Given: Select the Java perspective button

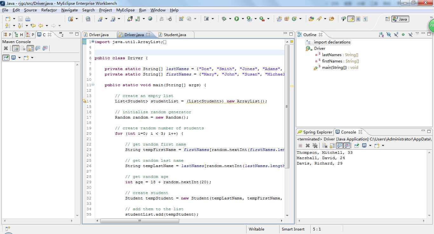Looking at the screenshot, I should [400, 19].
